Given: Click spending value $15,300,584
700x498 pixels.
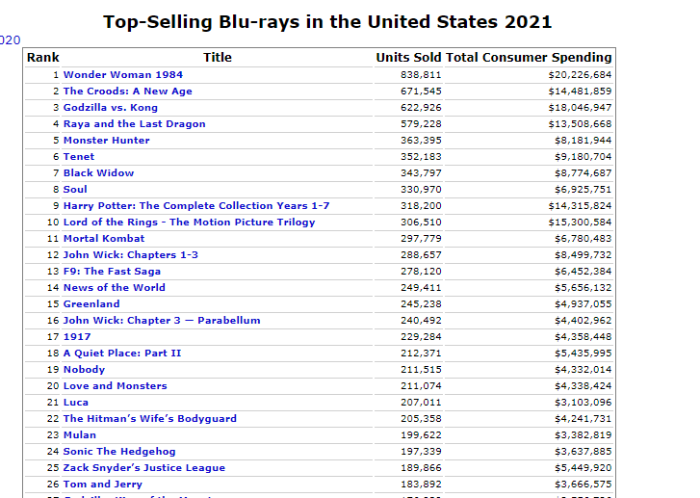Looking at the screenshot, I should coord(580,222).
